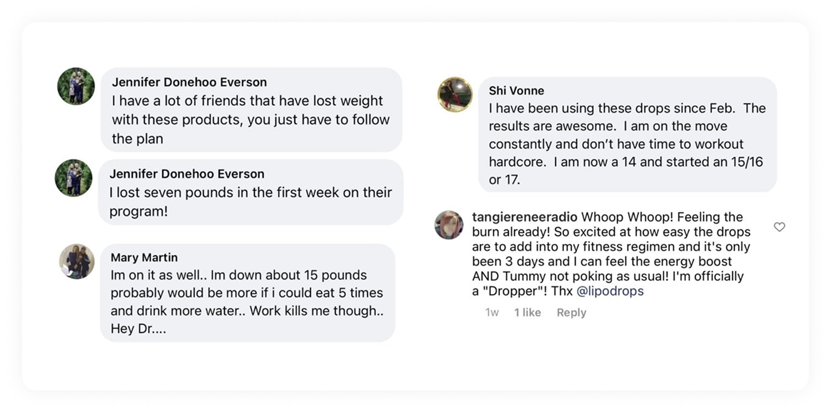
Task: Open tangiereneeradio's round profile photo
Action: [449, 225]
